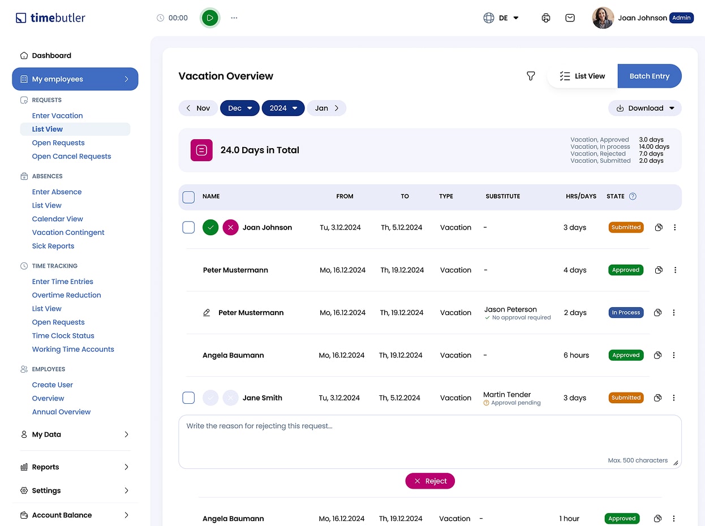Toggle the select-all checkbox in table header
This screenshot has width=705, height=526.
[188, 197]
